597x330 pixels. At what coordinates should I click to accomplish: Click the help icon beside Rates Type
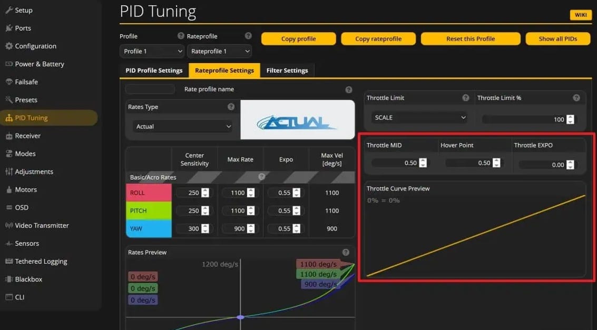[231, 107]
